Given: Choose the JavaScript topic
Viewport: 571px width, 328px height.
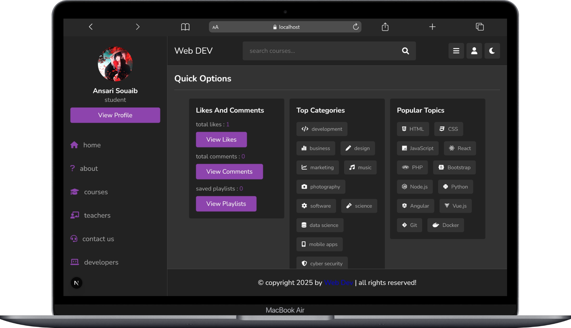Looking at the screenshot, I should 418,148.
